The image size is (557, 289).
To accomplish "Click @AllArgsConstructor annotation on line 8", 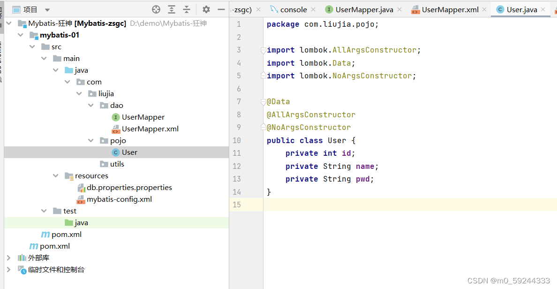I will (311, 115).
